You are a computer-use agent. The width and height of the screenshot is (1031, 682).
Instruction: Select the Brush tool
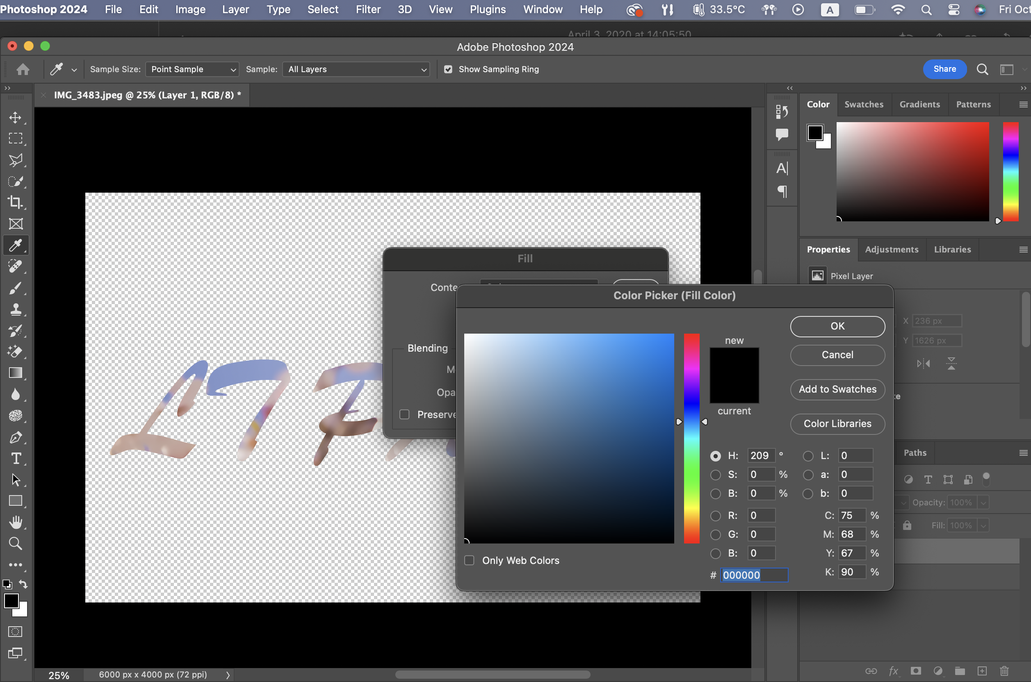(16, 287)
